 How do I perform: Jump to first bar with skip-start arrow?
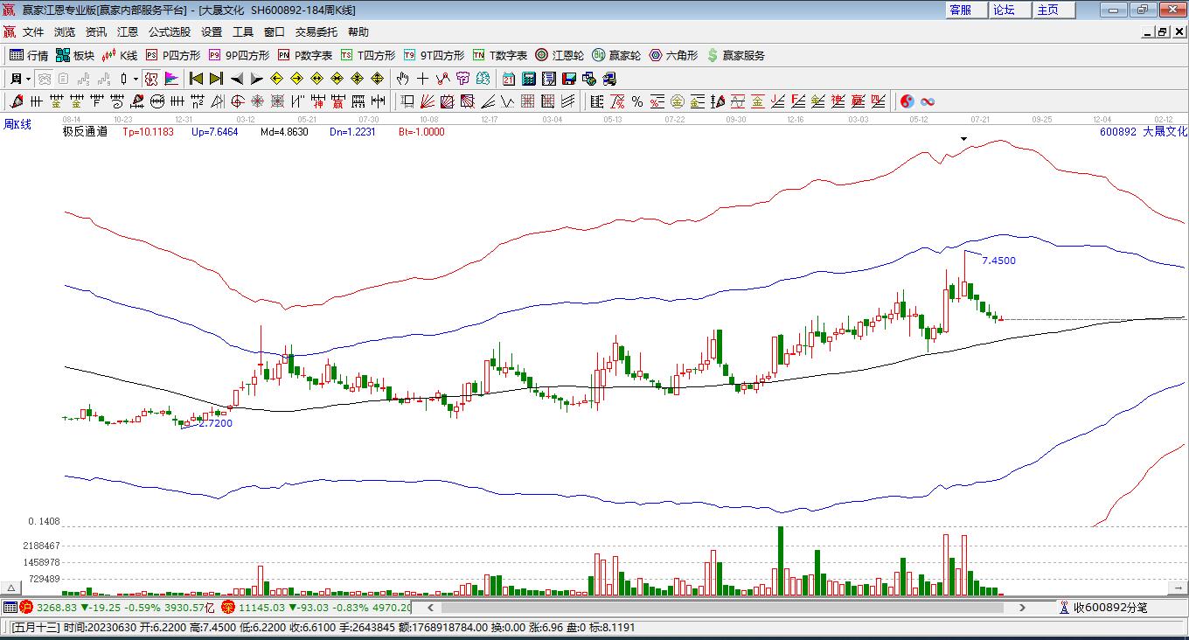pyautogui.click(x=197, y=79)
